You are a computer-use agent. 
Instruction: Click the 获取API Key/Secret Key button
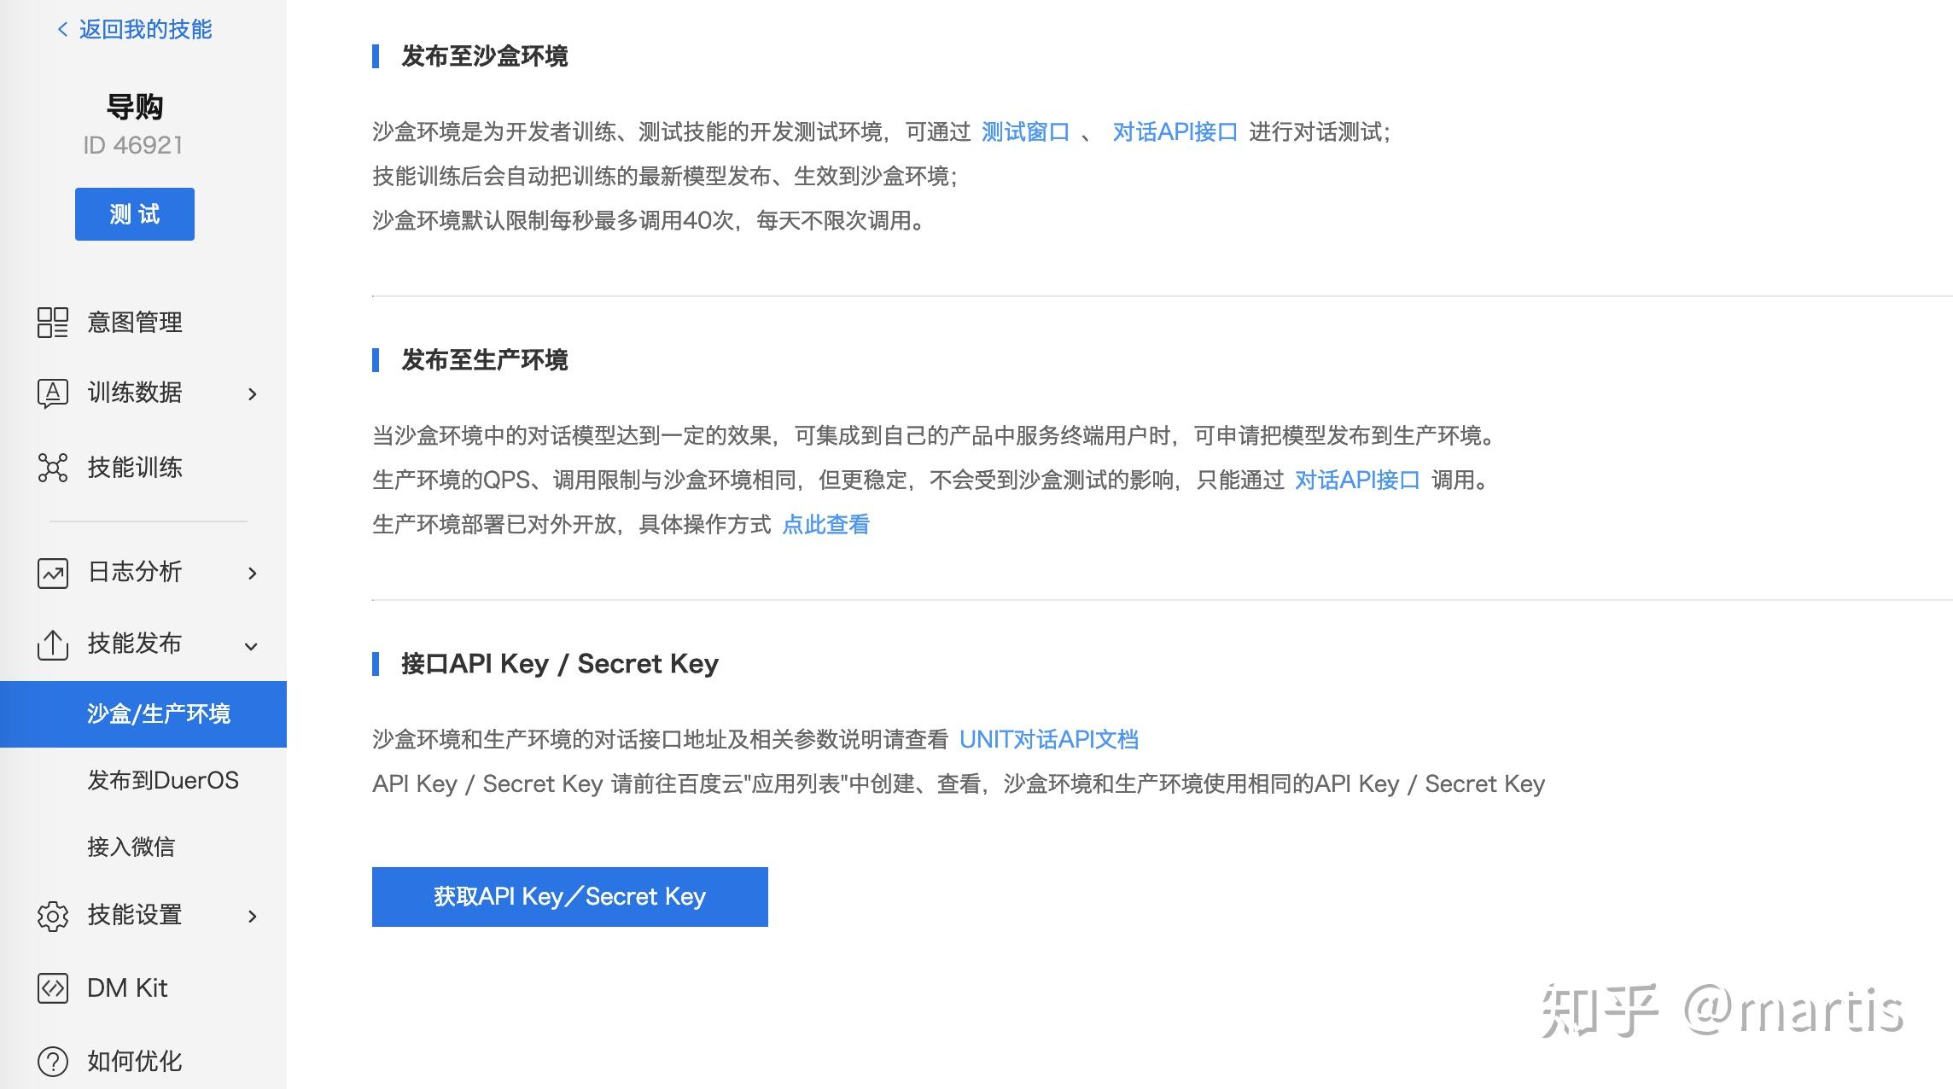coord(569,897)
